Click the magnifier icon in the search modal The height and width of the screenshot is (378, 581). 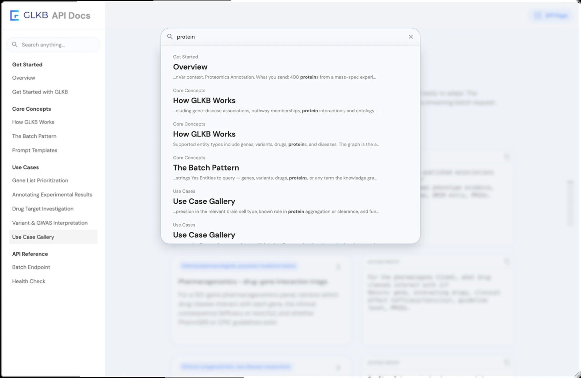tap(170, 37)
